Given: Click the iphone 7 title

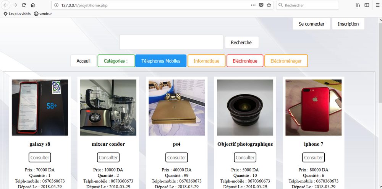Looking at the screenshot, I should coord(314,144).
